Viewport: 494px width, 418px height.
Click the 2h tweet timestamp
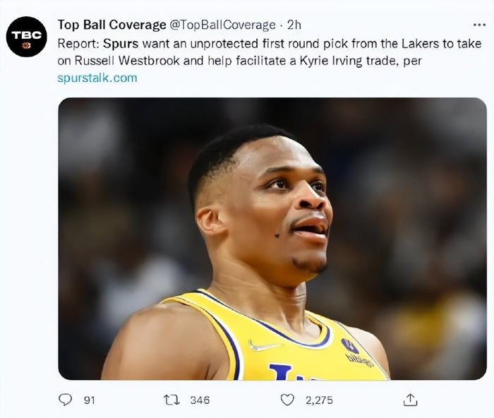tap(294, 25)
